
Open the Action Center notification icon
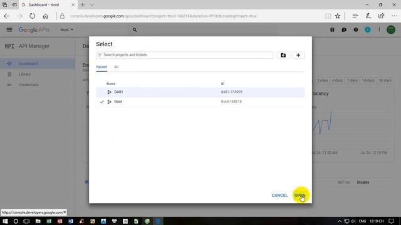[x=391, y=221]
